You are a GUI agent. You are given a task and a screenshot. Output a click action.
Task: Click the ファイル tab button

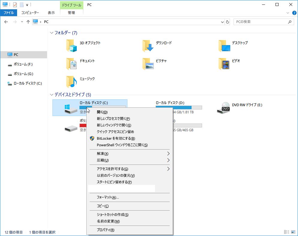8,13
